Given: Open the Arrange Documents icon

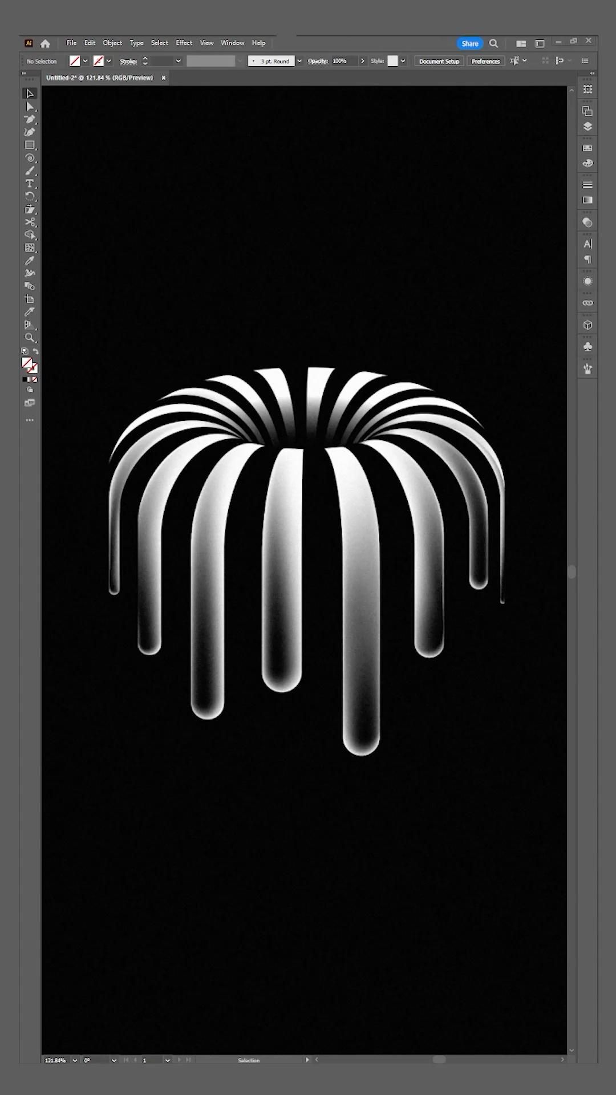Looking at the screenshot, I should [521, 43].
